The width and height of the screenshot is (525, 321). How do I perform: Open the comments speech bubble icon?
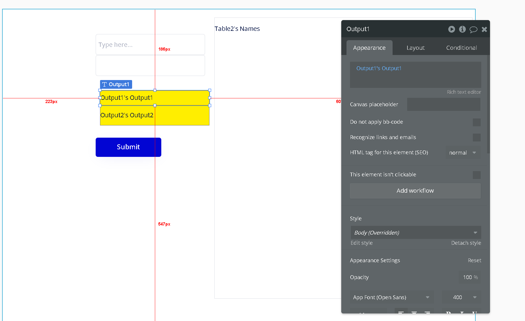473,29
